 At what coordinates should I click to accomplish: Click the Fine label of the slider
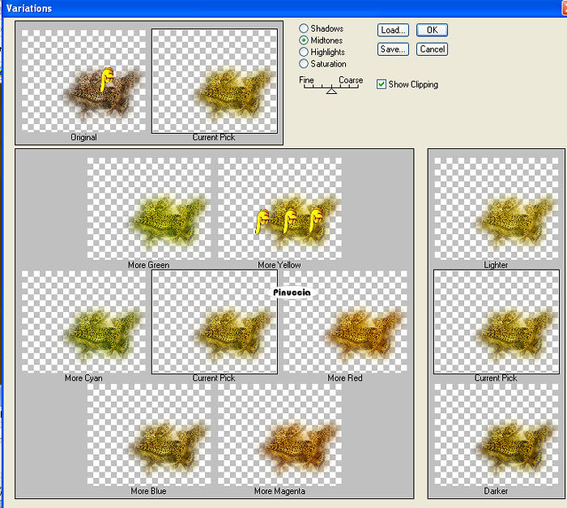[306, 80]
